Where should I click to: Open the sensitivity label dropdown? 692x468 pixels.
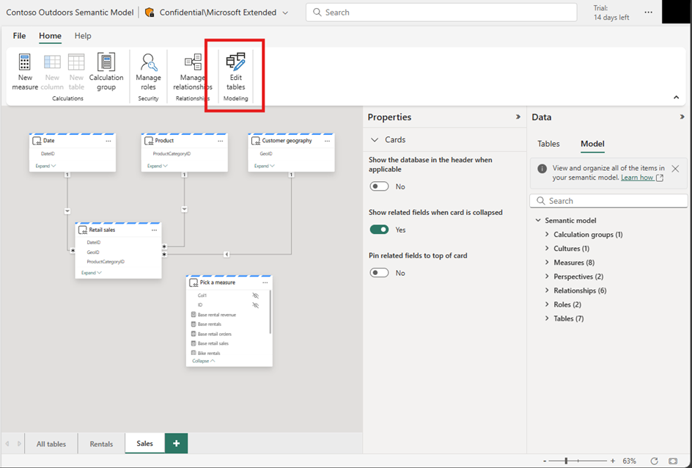[285, 12]
